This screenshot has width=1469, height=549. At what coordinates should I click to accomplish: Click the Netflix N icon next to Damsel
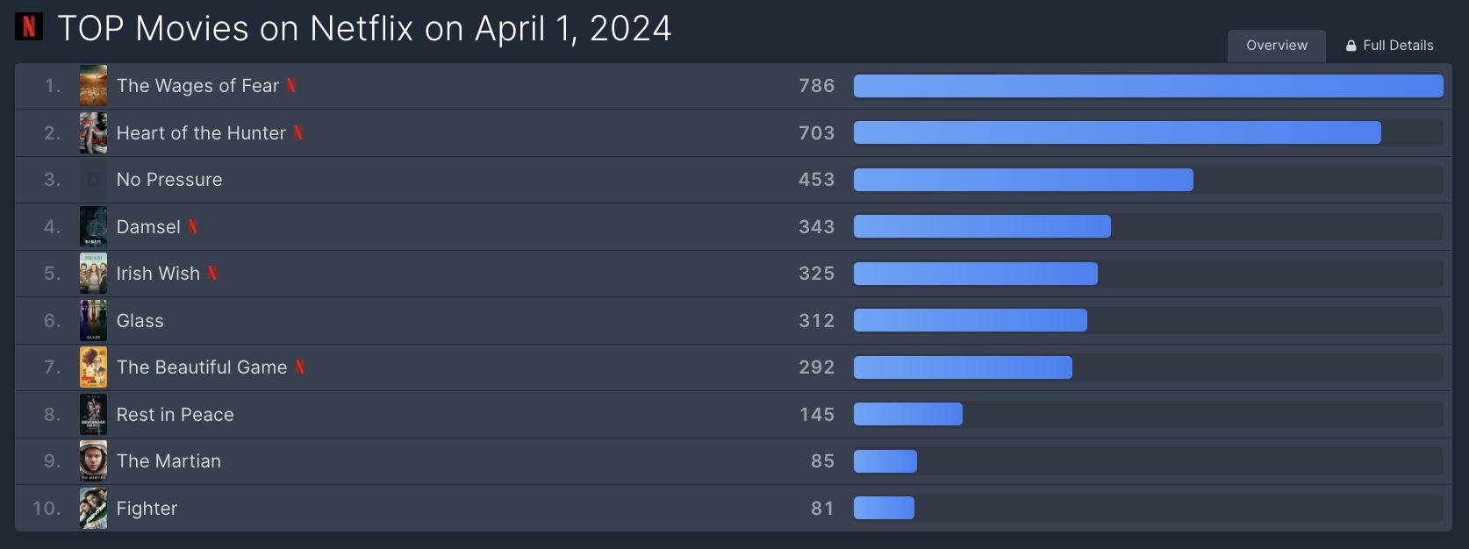193,227
